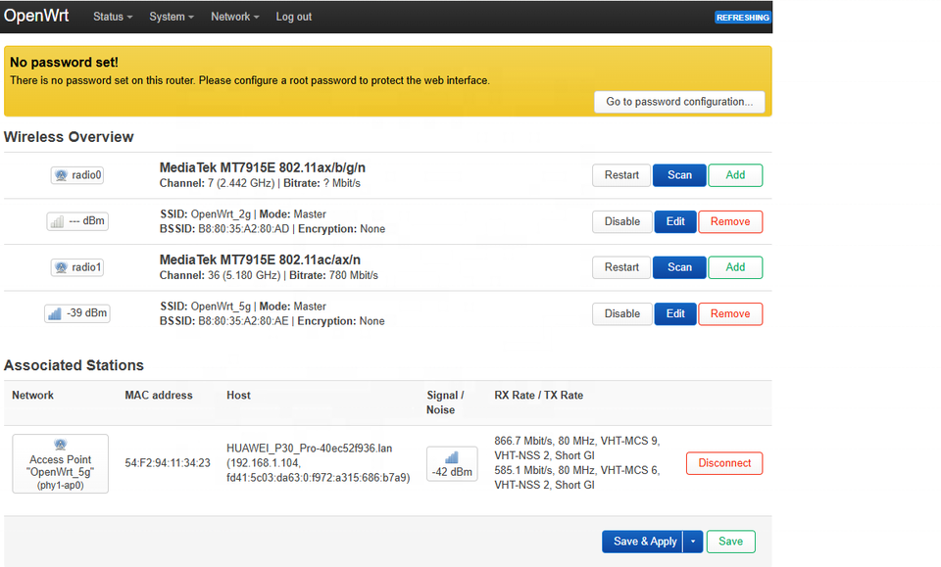Open the Status dropdown menu
The width and height of the screenshot is (941, 567).
tap(113, 17)
